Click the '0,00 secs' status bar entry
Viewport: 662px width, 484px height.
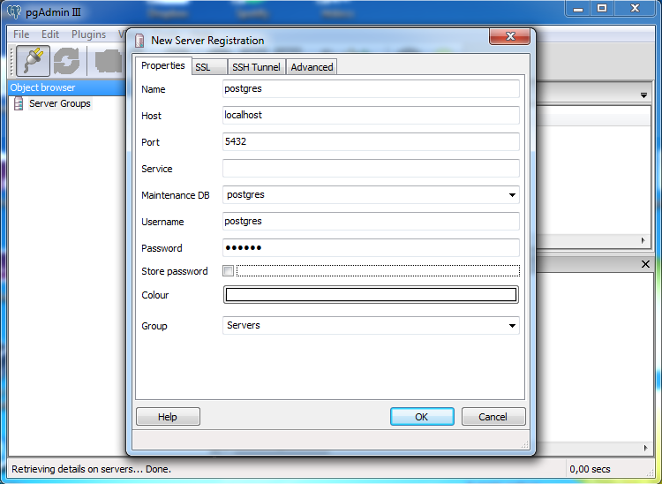(590, 469)
